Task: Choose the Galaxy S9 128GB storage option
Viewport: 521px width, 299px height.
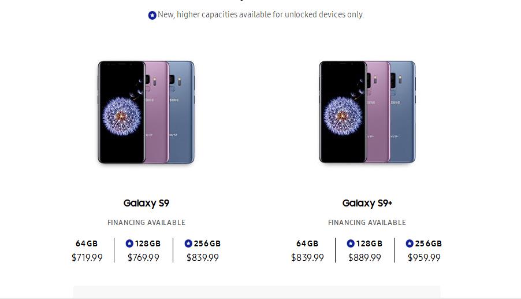Action: point(144,250)
